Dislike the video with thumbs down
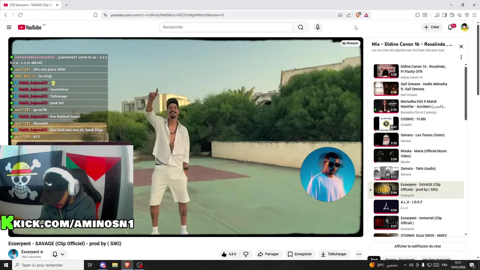This screenshot has width=480, height=270. [x=246, y=254]
